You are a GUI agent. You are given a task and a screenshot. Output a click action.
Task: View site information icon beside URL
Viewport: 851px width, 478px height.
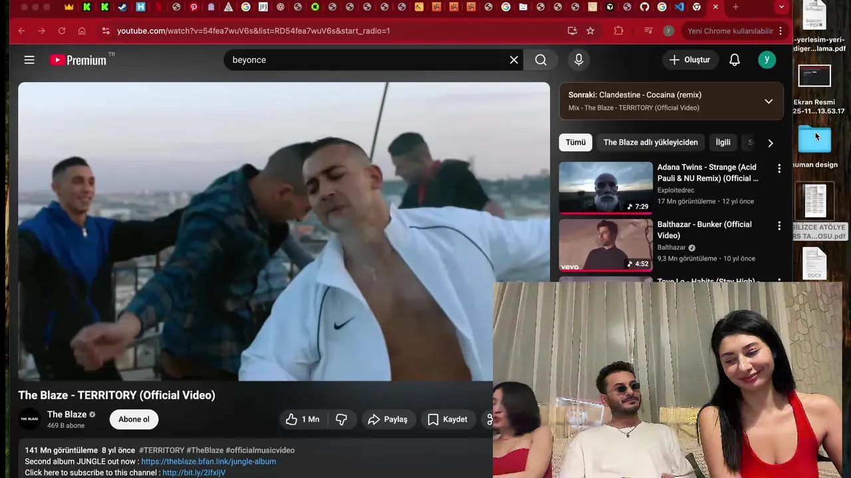click(105, 31)
